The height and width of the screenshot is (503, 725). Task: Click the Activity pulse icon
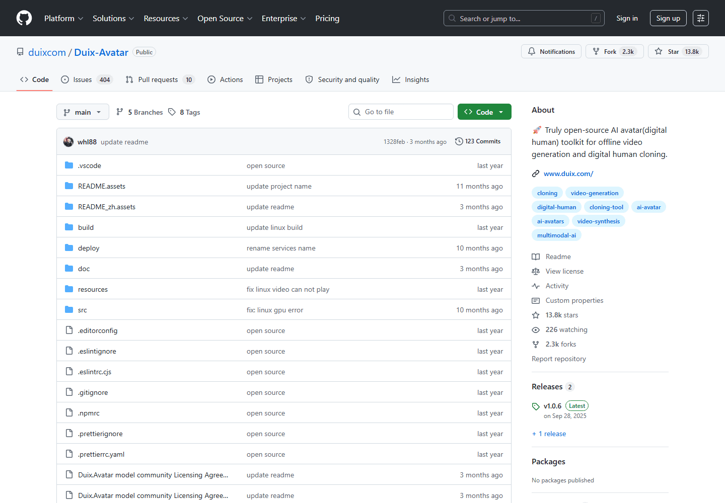(x=536, y=286)
